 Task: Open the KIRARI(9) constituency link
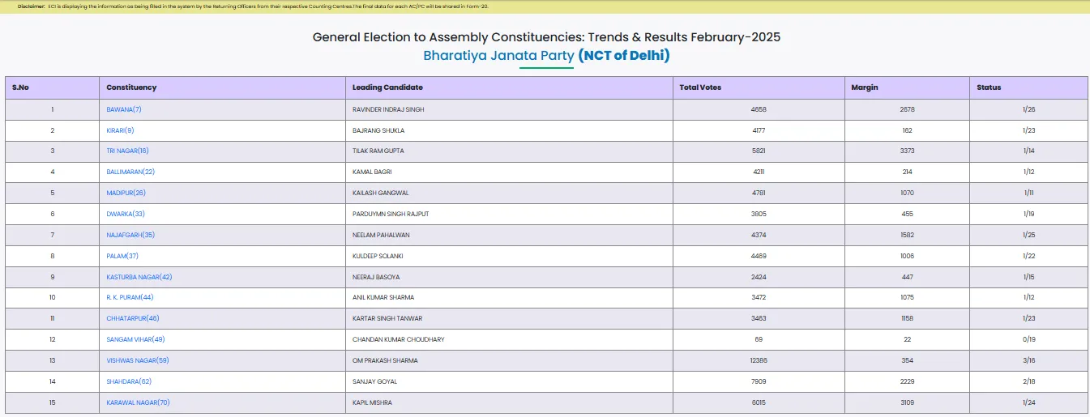tap(120, 130)
